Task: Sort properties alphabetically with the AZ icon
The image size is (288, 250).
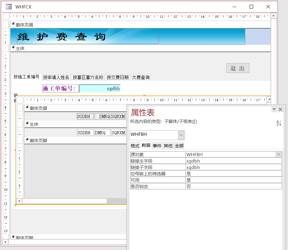Action: (x=279, y=123)
